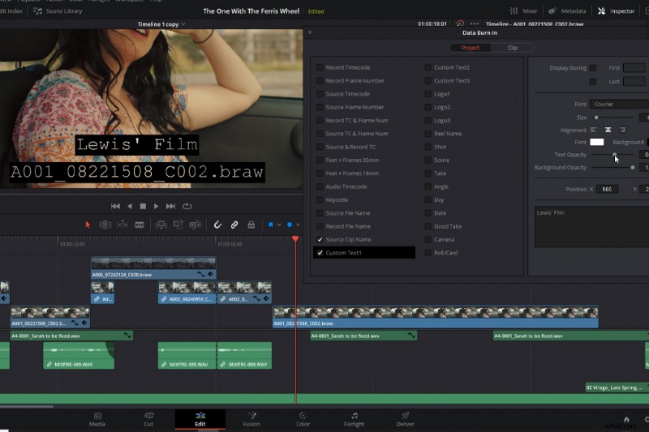
Task: Select the Dynamic Trim mode tool
Action: coord(122,225)
